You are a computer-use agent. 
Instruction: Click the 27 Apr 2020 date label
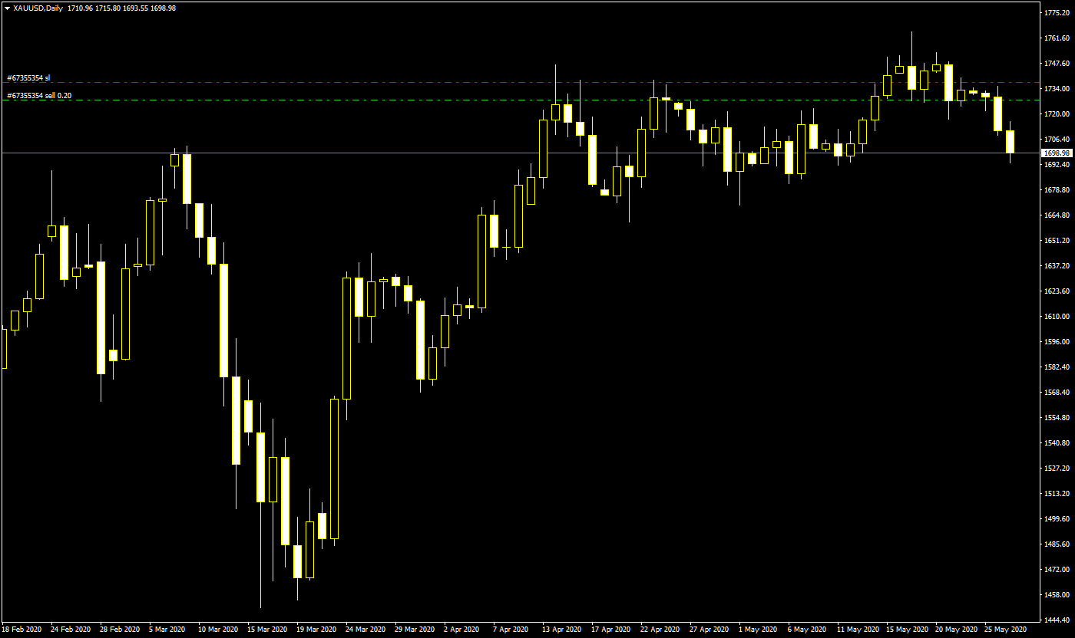[709, 630]
